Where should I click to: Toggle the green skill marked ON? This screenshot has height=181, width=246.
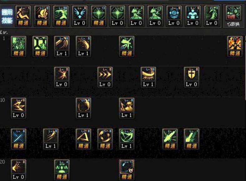click(x=127, y=47)
